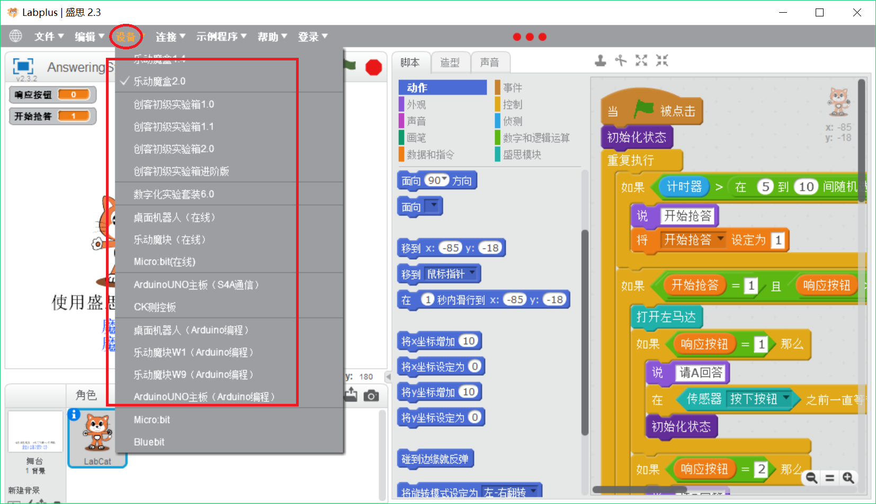Select CK测控板 in device list
876x504 pixels.
pos(229,307)
